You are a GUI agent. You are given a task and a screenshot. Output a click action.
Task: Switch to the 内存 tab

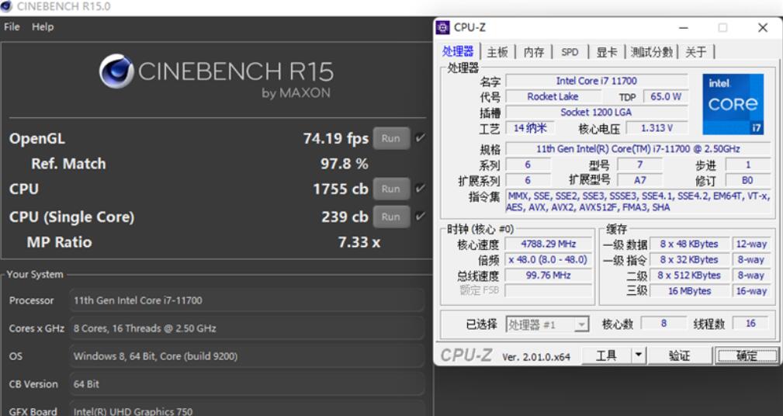(534, 52)
